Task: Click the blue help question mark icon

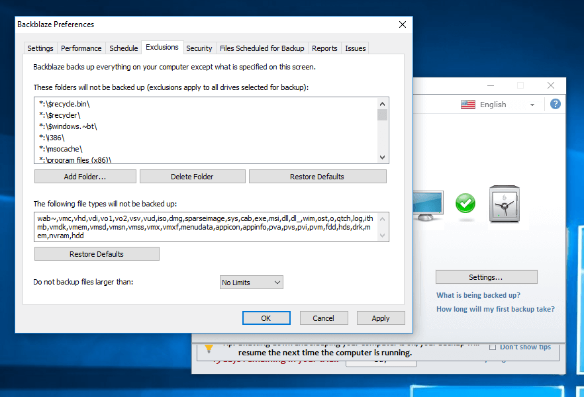Action: point(555,104)
